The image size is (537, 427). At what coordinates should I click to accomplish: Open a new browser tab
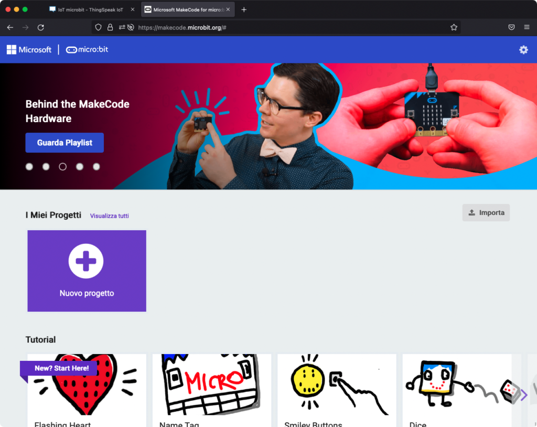click(x=244, y=9)
